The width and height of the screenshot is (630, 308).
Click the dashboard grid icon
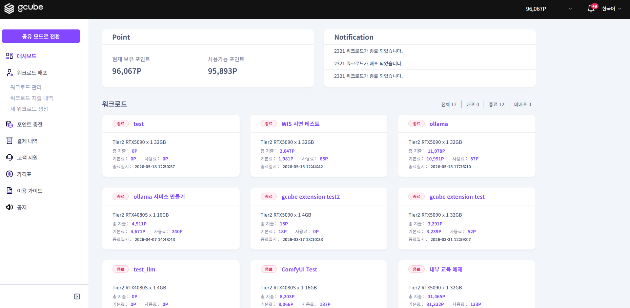tap(9, 56)
